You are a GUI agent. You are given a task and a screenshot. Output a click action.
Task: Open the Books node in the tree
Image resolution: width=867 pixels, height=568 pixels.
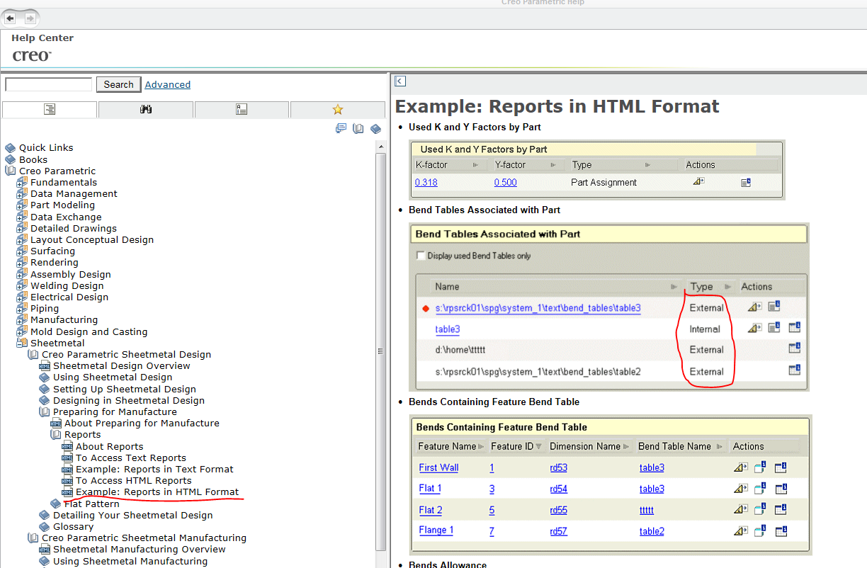(x=33, y=159)
